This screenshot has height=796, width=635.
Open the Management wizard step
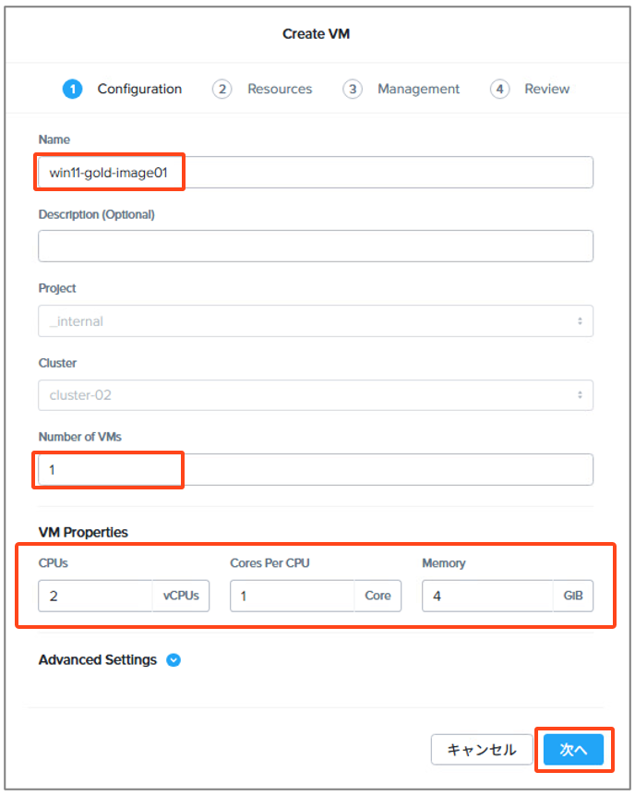coord(418,89)
